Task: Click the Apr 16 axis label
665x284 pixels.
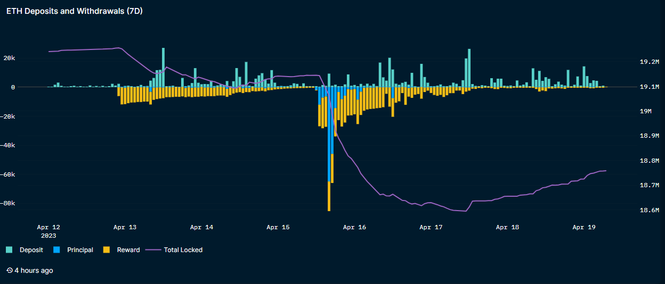Action: (354, 227)
